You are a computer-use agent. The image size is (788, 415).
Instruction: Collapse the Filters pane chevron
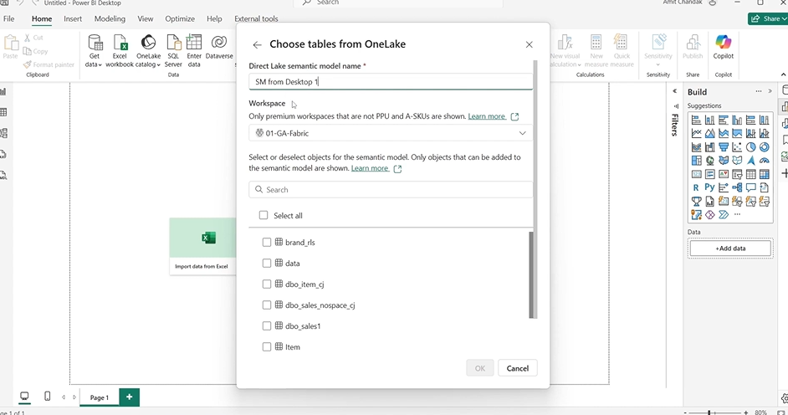(675, 91)
